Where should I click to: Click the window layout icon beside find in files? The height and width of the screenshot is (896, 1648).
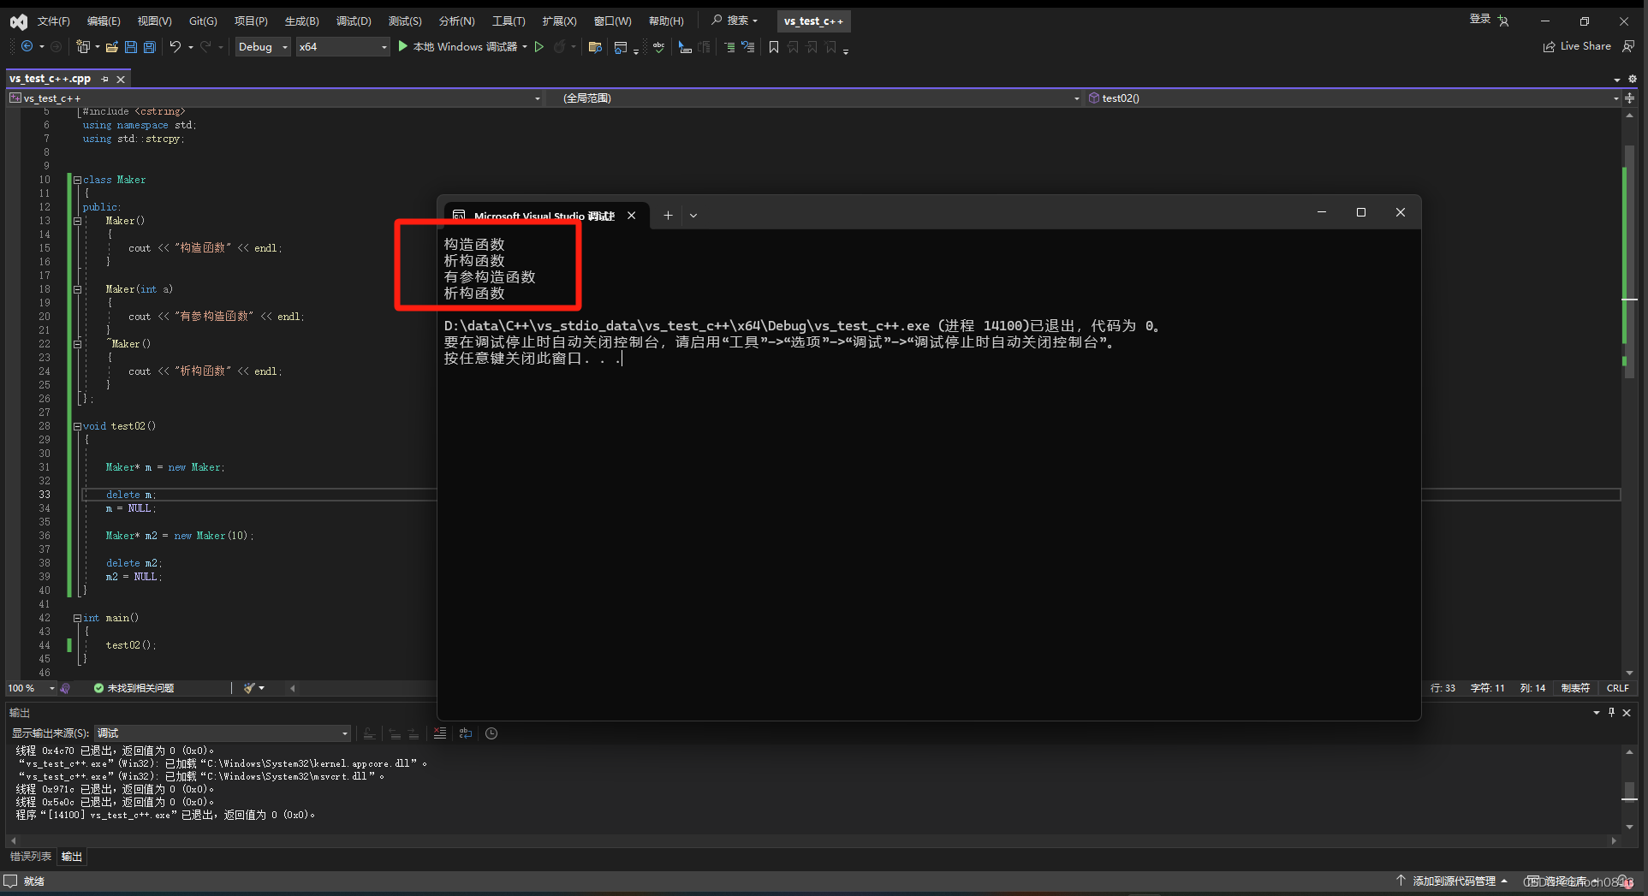(x=621, y=47)
